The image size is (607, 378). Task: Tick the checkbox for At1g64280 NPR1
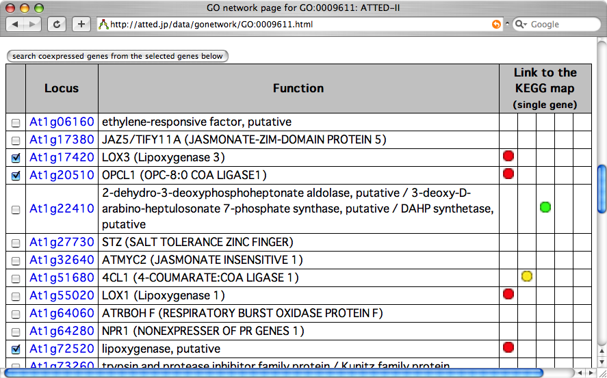pyautogui.click(x=16, y=332)
